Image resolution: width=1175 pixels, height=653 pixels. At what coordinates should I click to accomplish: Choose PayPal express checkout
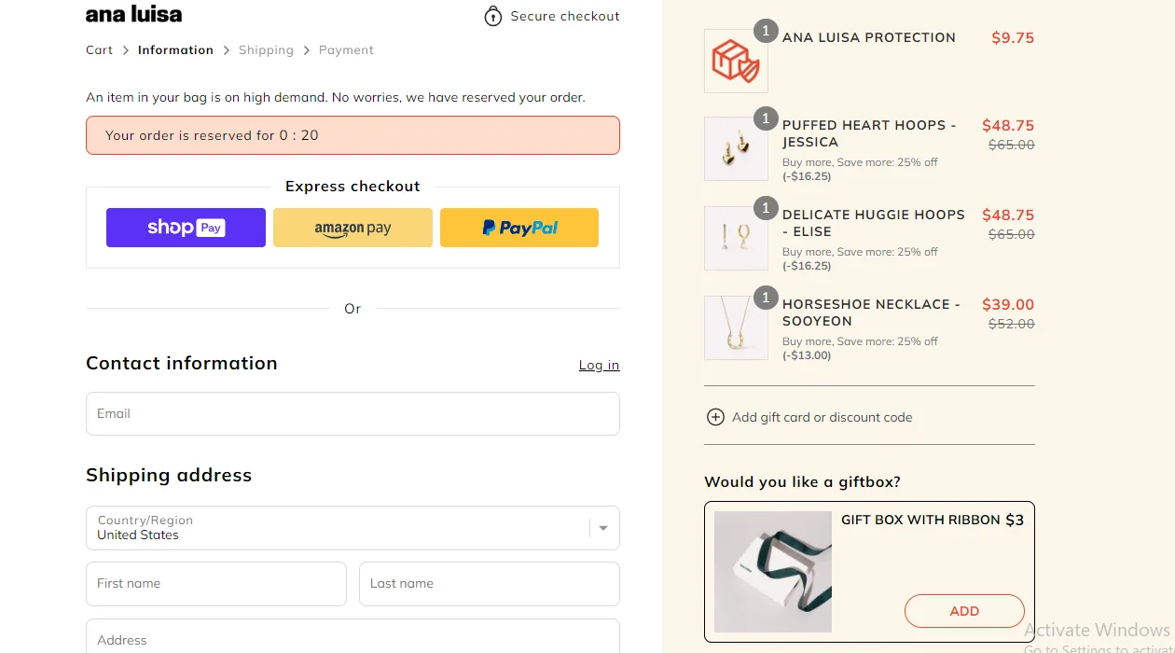point(519,227)
